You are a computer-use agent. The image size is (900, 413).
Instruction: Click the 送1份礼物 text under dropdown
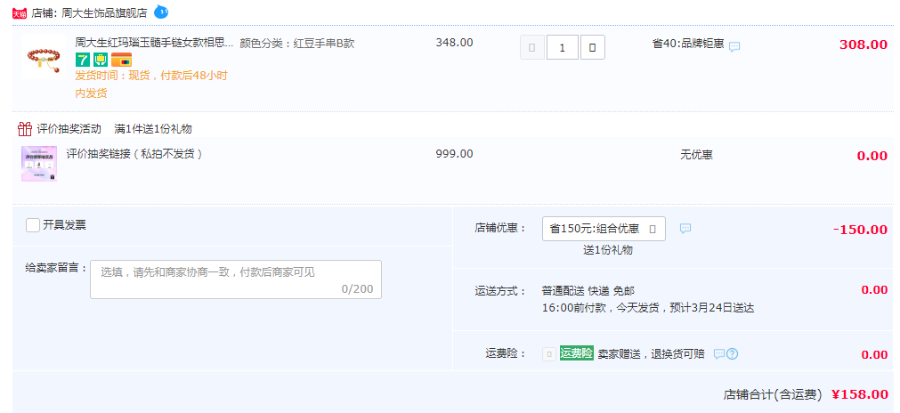click(x=608, y=250)
